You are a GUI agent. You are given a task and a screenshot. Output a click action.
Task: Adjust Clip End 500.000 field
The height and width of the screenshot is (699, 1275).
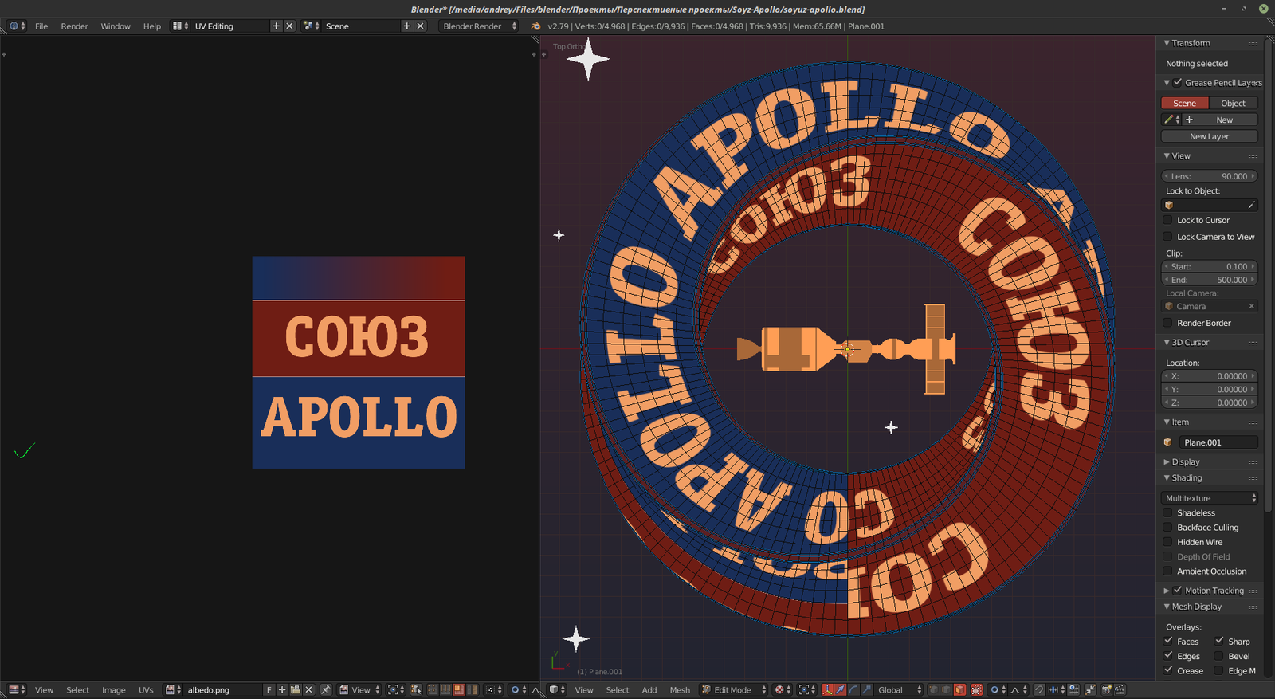pos(1210,280)
